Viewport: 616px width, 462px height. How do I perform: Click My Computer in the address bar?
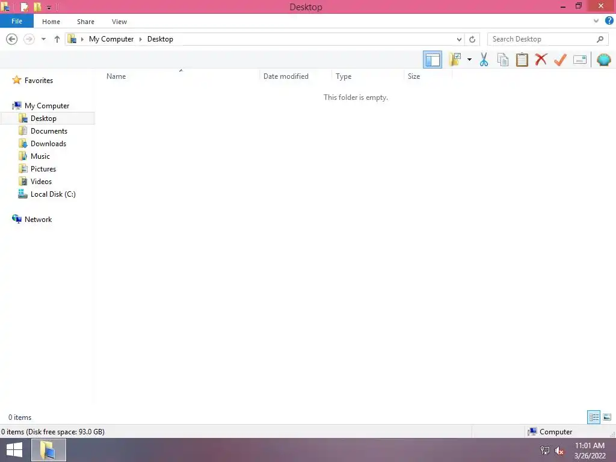(x=111, y=39)
